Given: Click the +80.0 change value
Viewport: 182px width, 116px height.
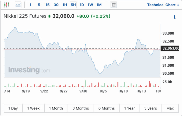Looking at the screenshot, I should tap(83, 16).
